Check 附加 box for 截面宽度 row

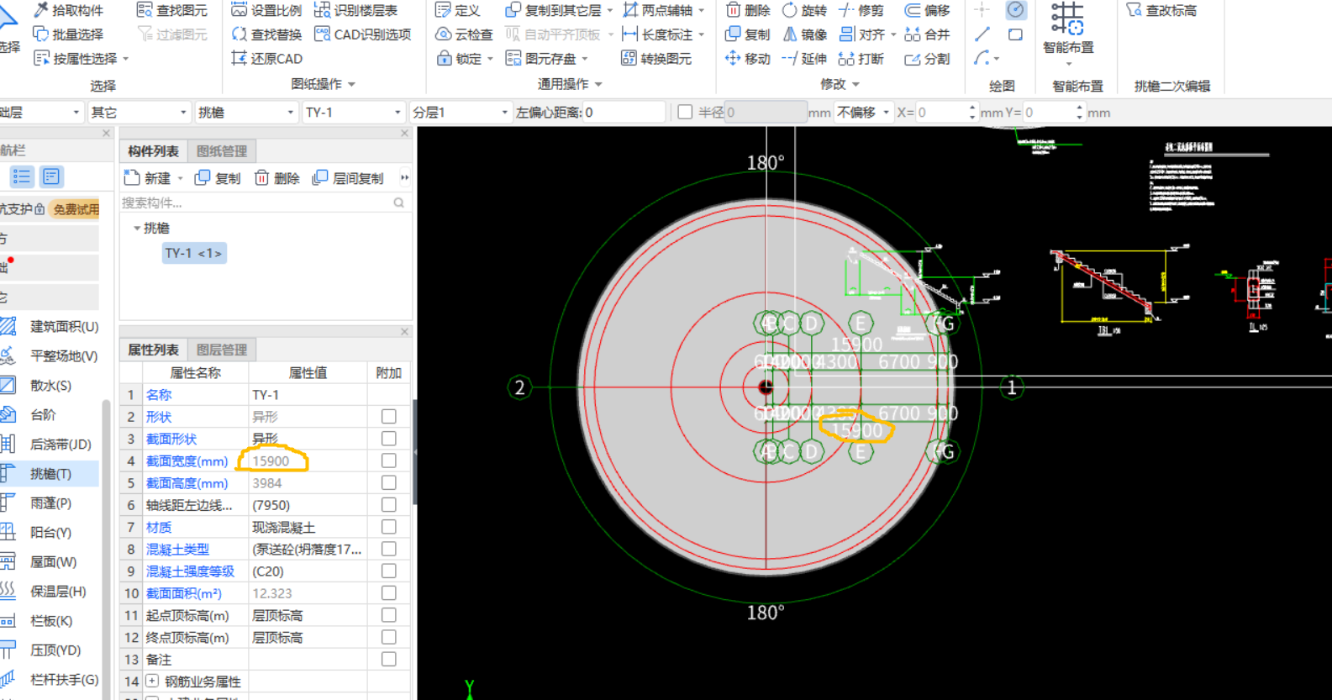pyautogui.click(x=388, y=461)
